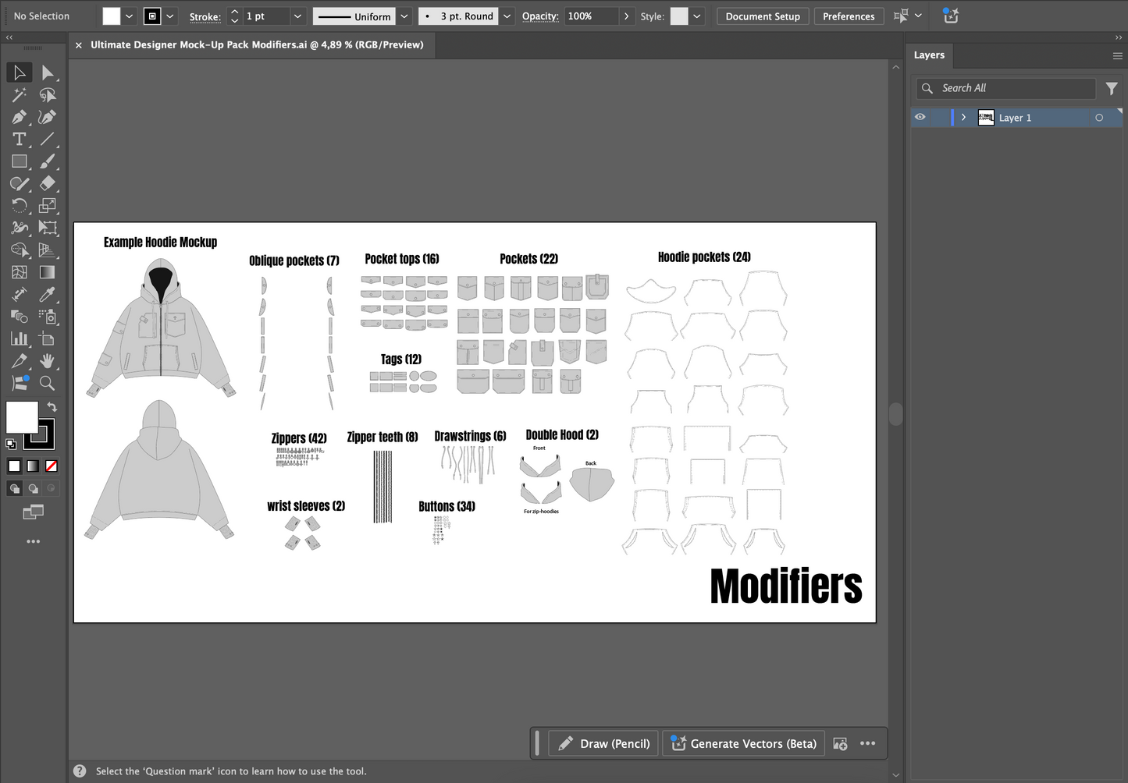Choose the Type tool
The image size is (1128, 783).
19,140
